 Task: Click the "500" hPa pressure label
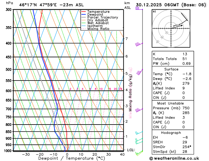pos(9,70)
